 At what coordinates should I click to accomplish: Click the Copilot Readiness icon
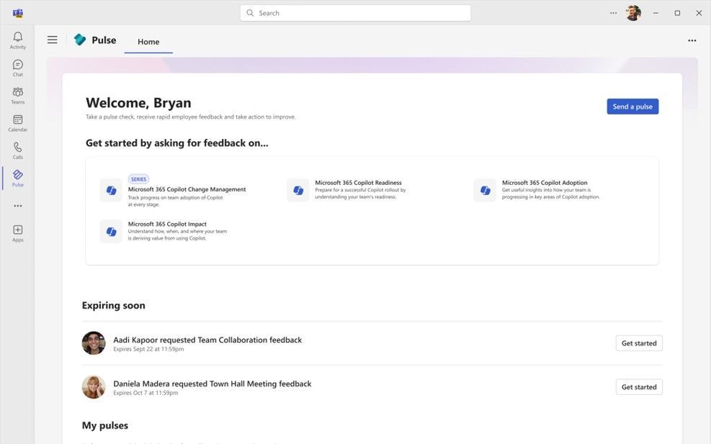point(298,190)
